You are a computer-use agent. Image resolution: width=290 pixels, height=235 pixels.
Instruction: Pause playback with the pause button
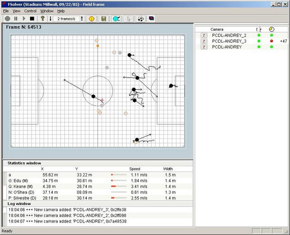click(x=16, y=19)
